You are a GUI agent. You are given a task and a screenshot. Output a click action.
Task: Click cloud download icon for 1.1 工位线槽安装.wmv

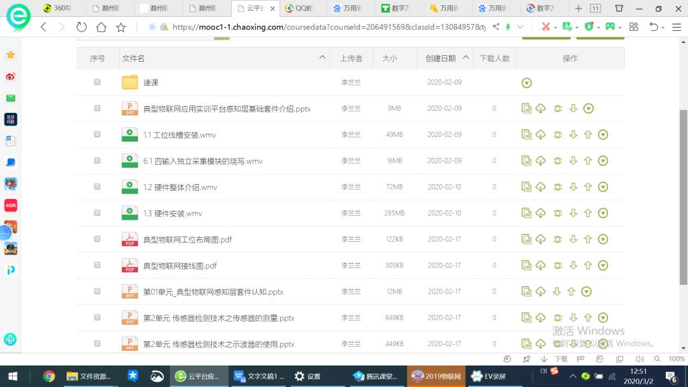pos(541,134)
